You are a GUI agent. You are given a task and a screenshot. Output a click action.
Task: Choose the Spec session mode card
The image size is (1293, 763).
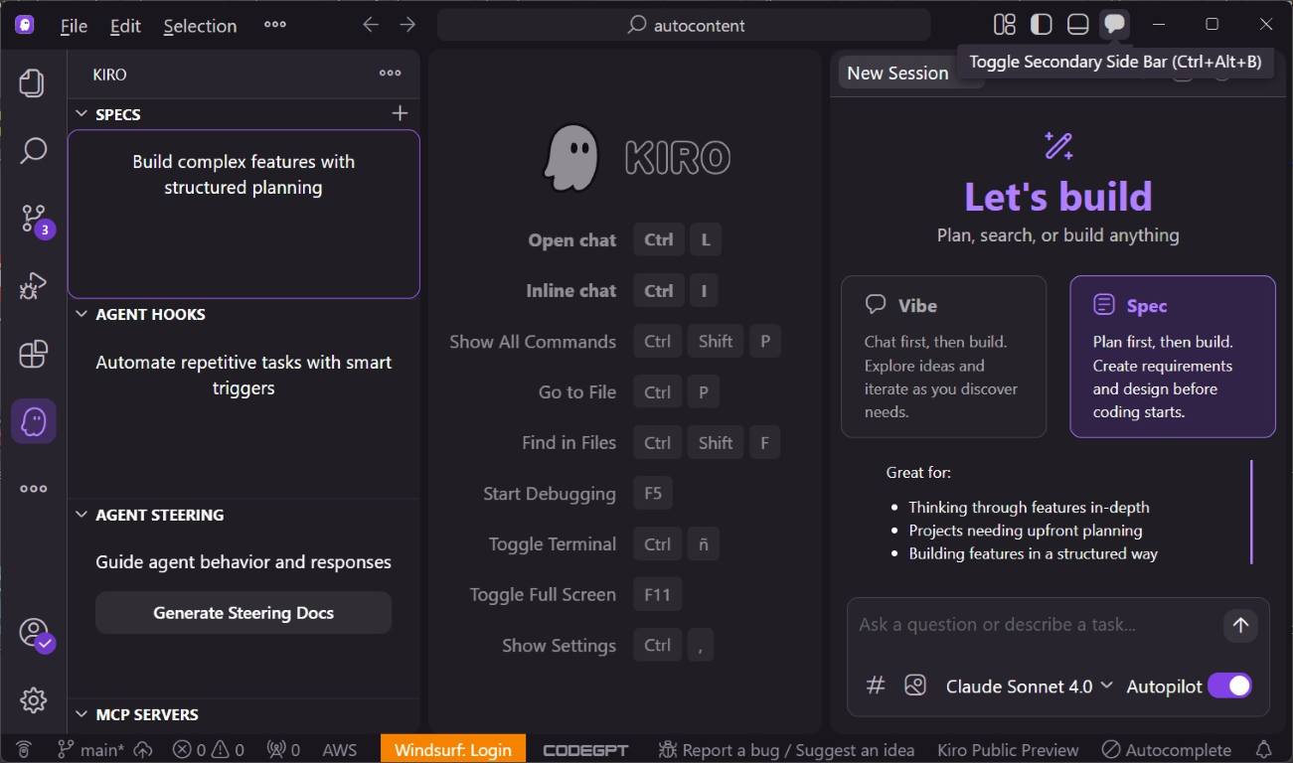point(1173,357)
